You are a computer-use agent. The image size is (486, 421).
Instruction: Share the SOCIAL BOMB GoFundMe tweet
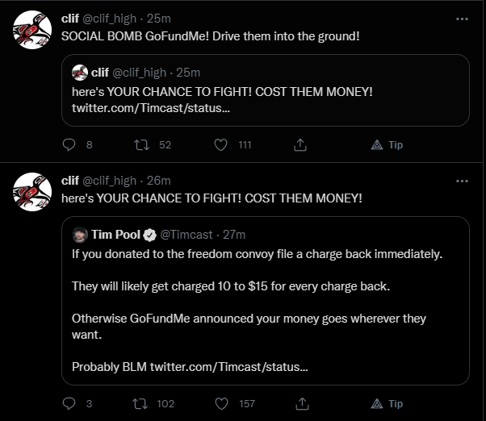[300, 145]
